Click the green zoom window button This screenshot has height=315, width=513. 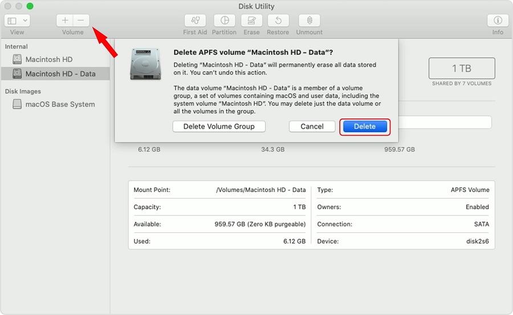(x=30, y=6)
